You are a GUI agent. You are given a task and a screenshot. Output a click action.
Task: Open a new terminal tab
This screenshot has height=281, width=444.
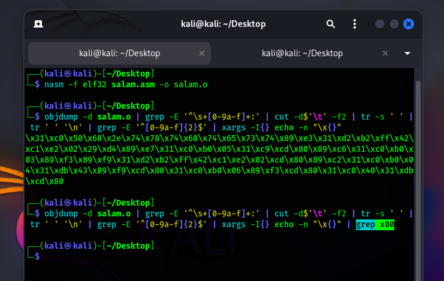pos(38,24)
